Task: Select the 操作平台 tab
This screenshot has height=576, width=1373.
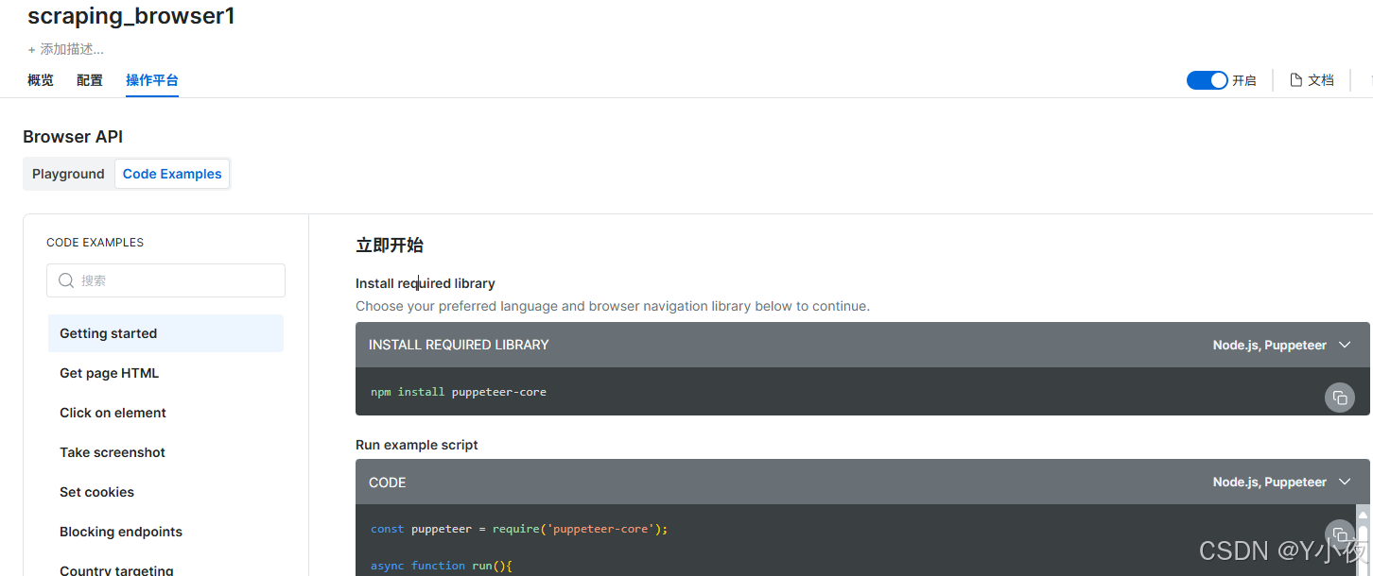Action: coord(152,80)
